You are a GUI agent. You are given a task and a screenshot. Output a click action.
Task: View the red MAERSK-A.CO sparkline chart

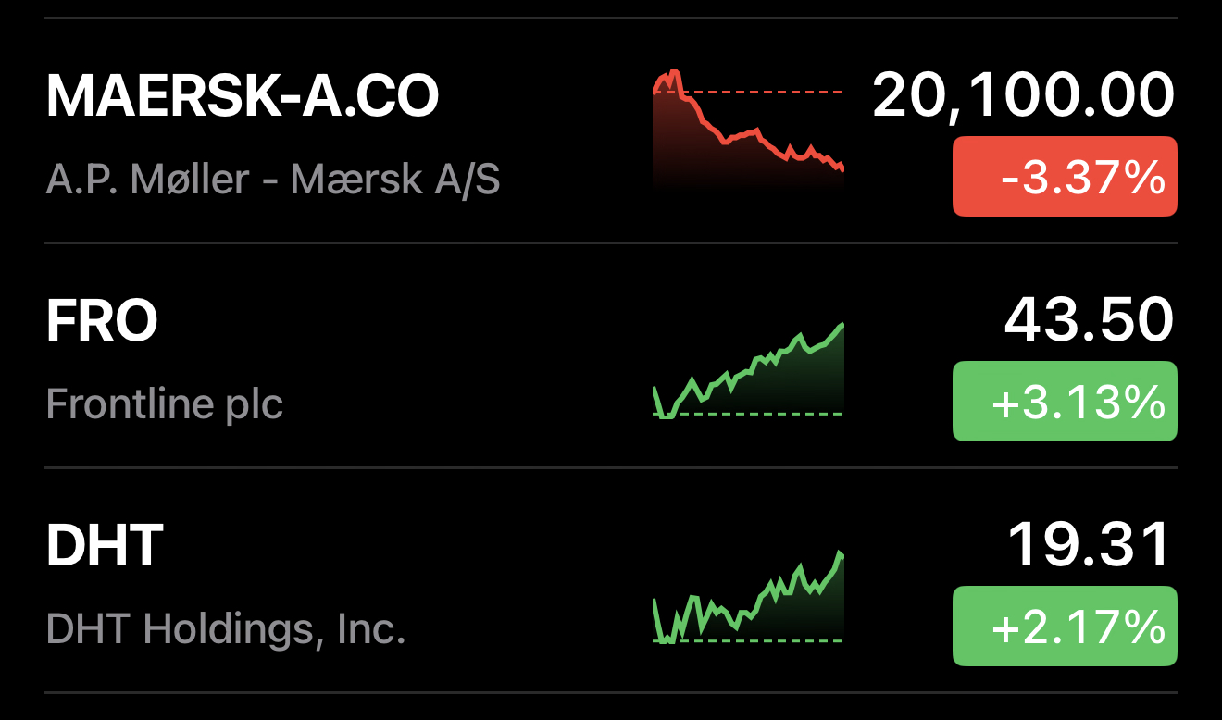pyautogui.click(x=748, y=130)
